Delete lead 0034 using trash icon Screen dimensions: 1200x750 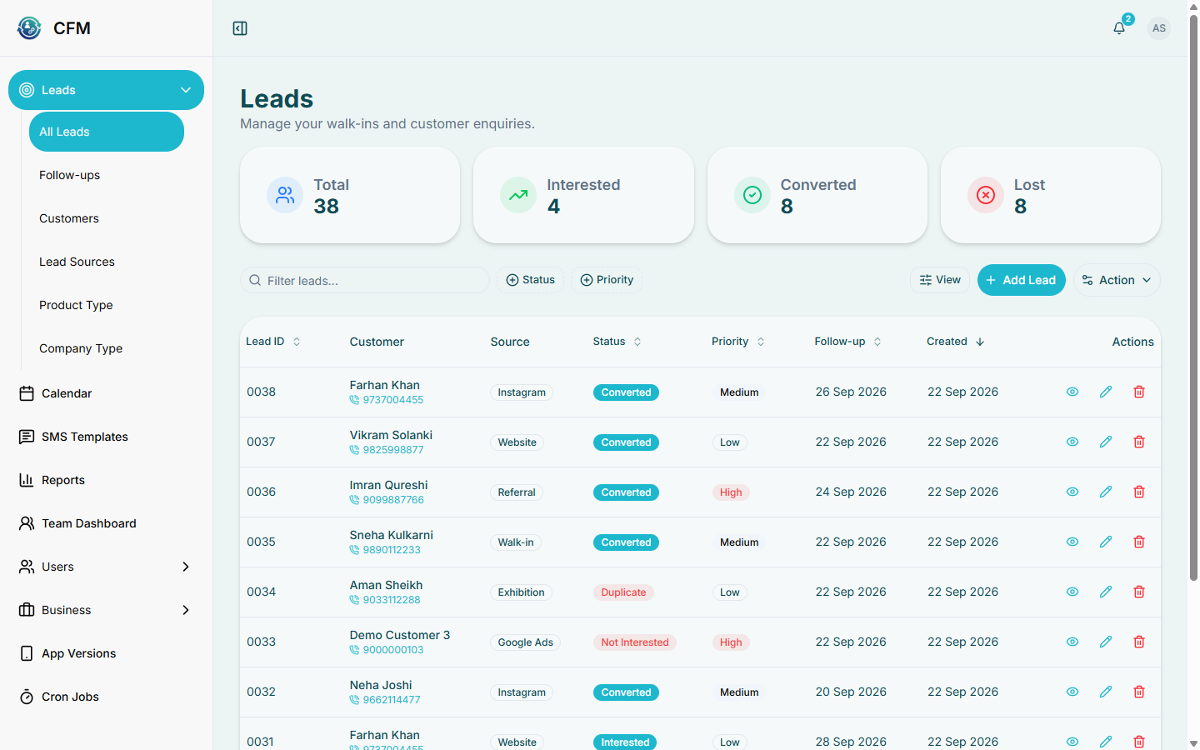(1139, 592)
